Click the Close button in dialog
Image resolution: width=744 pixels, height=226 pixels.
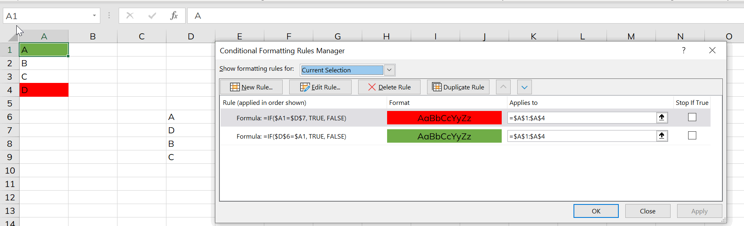pyautogui.click(x=647, y=211)
